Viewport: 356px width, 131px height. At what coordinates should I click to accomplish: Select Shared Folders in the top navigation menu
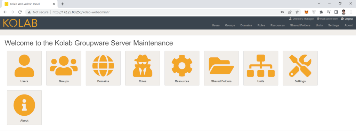click(300, 25)
